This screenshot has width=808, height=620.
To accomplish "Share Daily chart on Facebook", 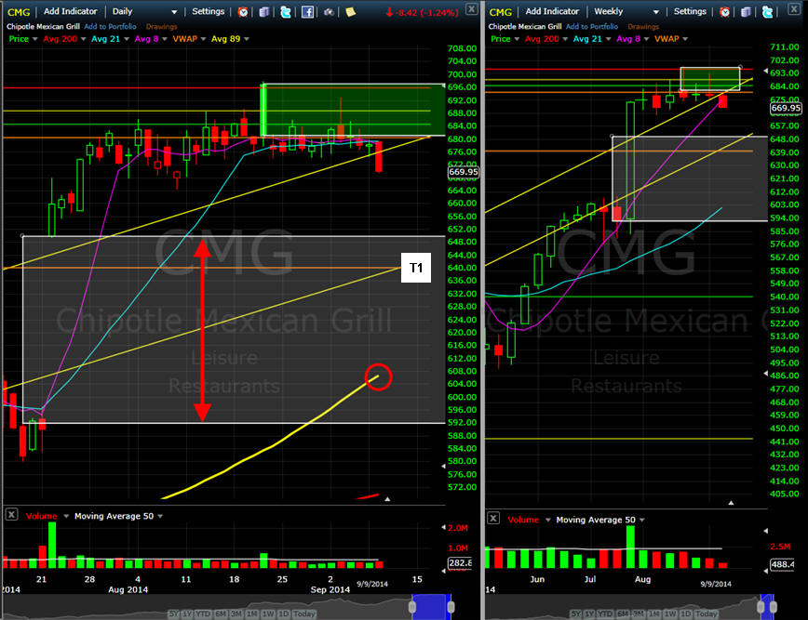I will pos(307,12).
